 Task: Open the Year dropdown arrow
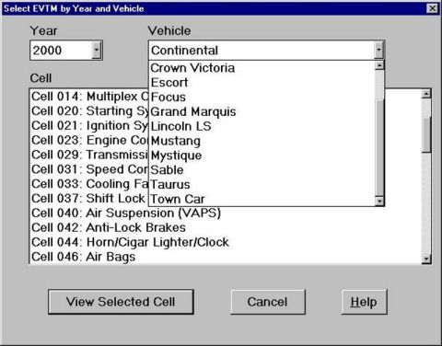coord(97,50)
